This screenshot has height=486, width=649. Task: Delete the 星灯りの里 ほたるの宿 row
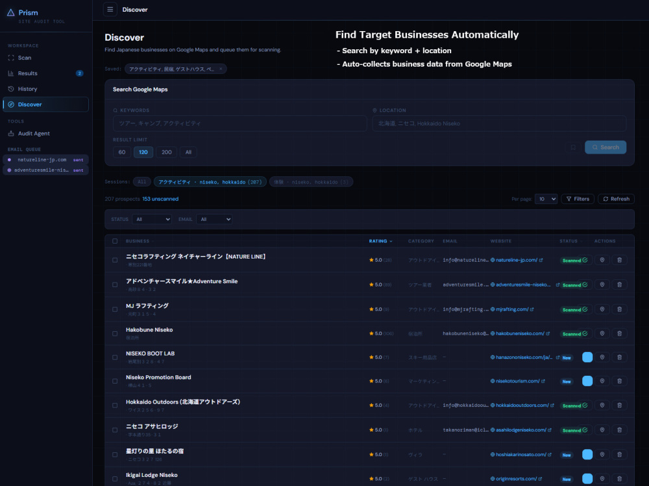[620, 455]
